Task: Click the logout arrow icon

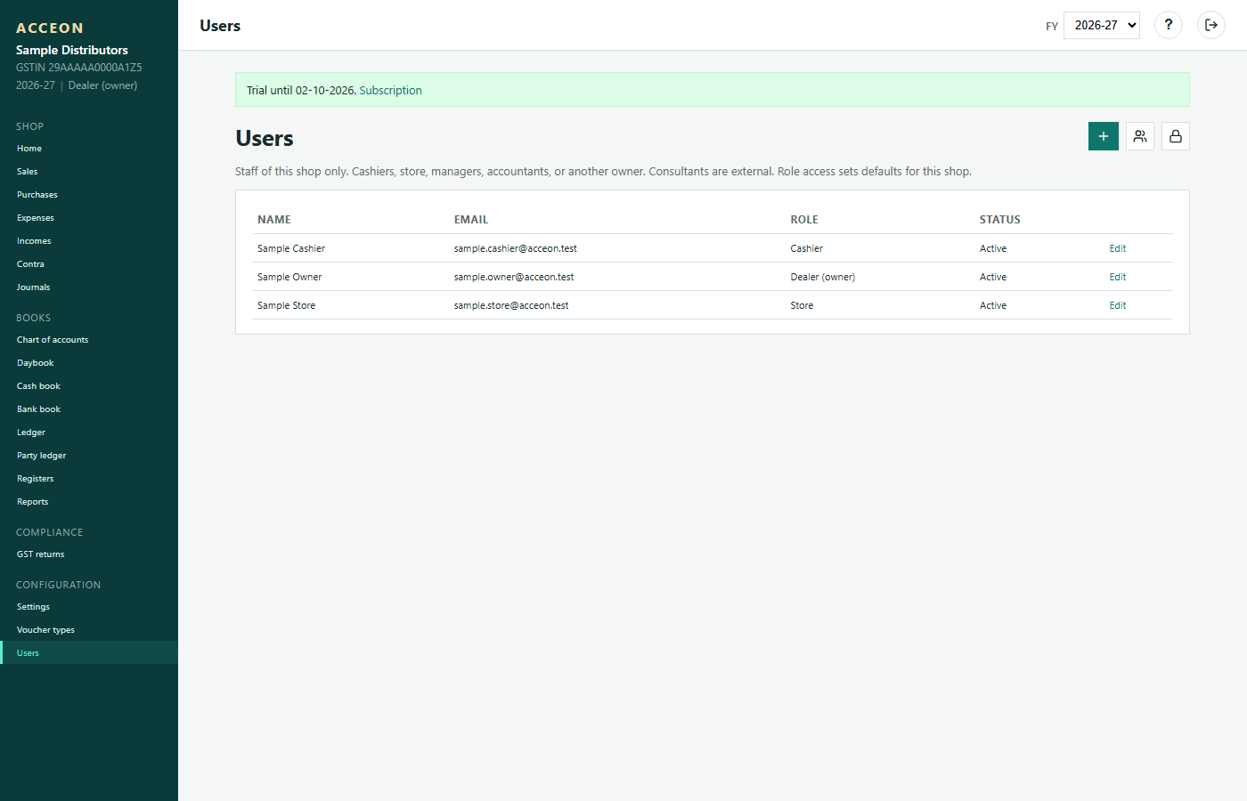Action: [x=1211, y=25]
